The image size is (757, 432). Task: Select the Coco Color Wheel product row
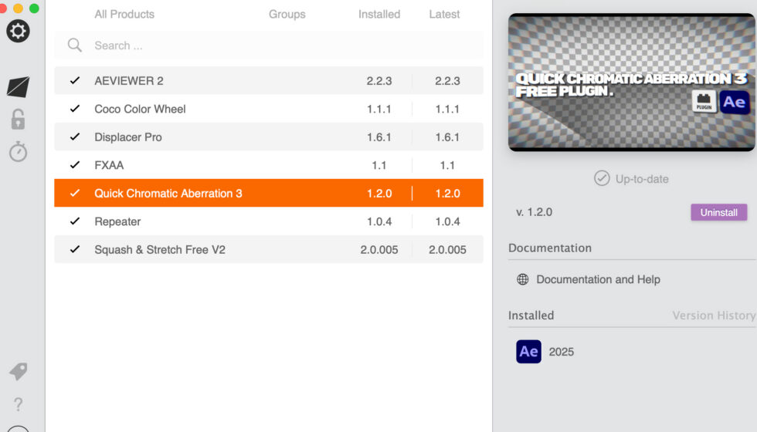[x=269, y=109]
